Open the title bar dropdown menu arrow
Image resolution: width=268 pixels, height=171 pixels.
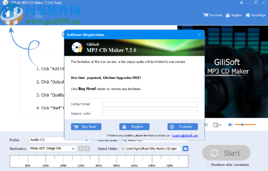242,3
